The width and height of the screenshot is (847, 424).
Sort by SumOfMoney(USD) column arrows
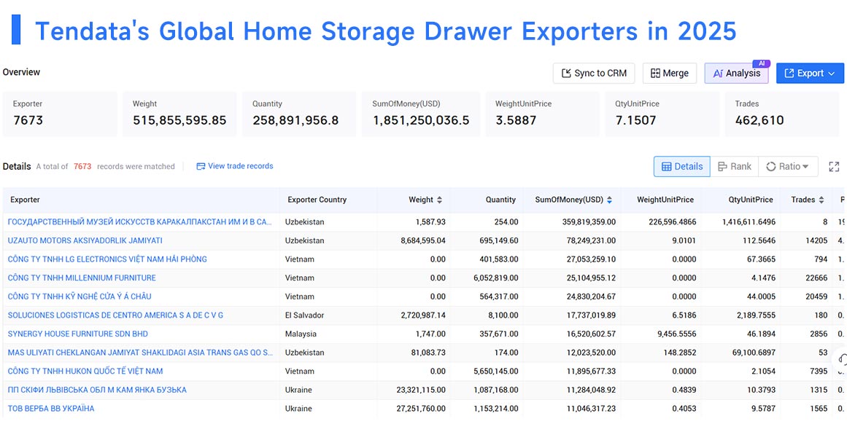(x=609, y=200)
